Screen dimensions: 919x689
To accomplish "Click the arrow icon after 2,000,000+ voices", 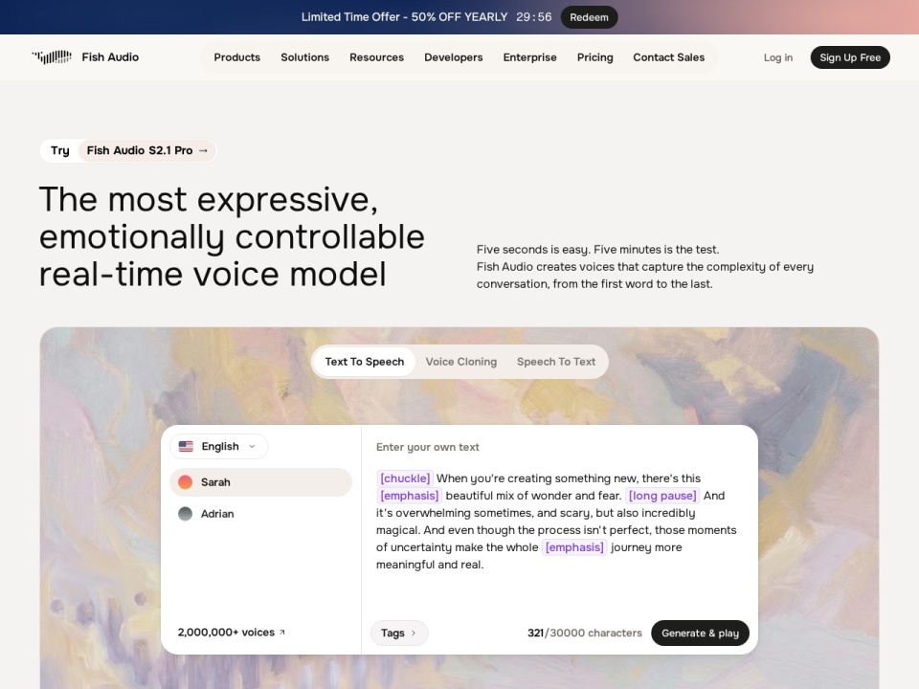I will point(281,633).
